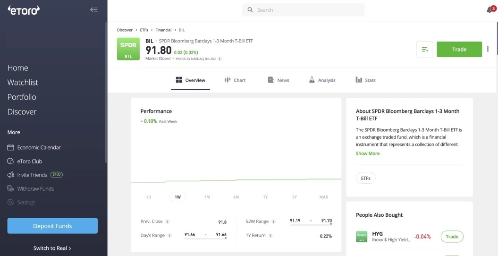Click the $100 invite badge
This screenshot has height=256, width=498.
pos(57,175)
